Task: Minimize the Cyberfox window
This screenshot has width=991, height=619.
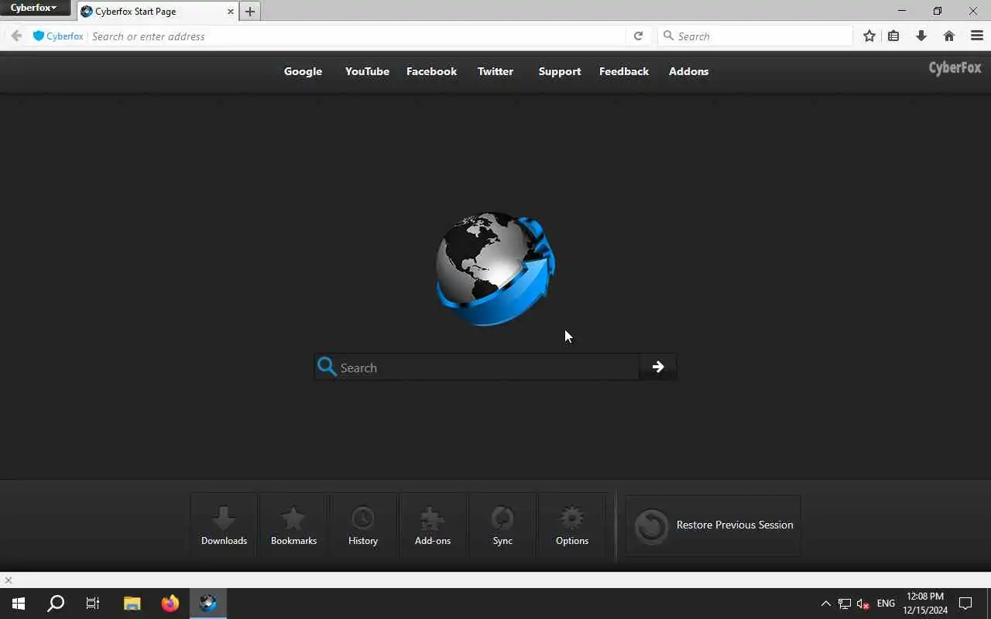Action: 902,11
